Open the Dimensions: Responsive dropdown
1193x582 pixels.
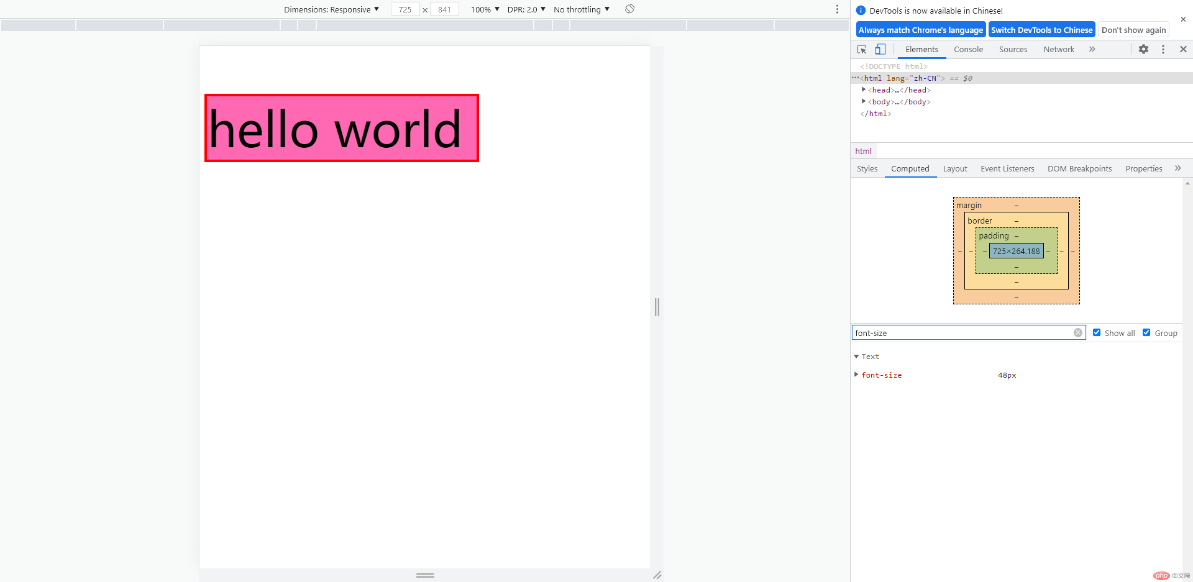coord(331,9)
